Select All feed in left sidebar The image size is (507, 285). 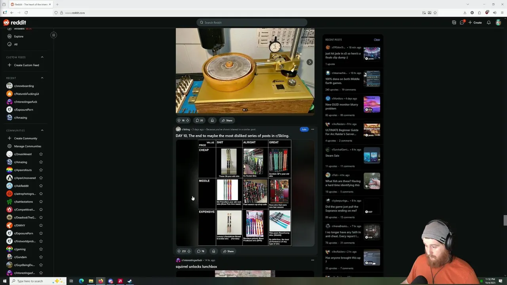[x=16, y=44]
